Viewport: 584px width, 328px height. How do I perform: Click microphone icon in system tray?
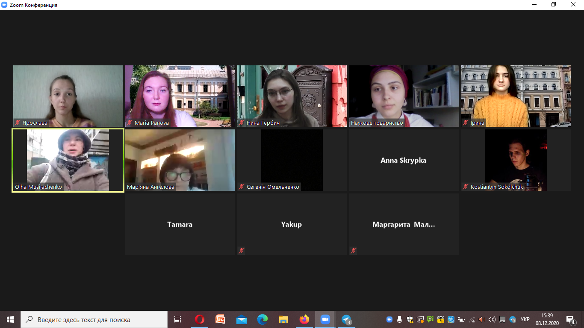(399, 319)
